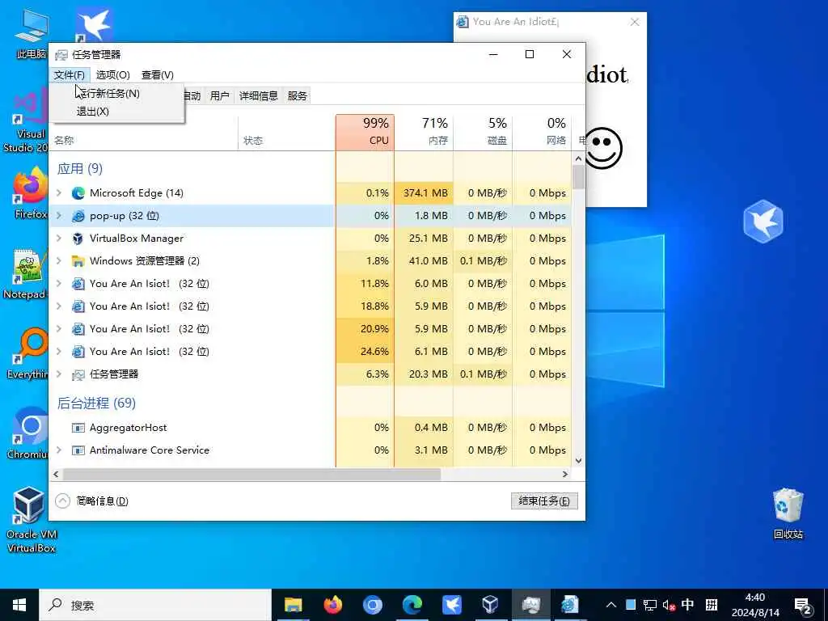Sort by the 网络 column header
Viewport: 828px width, 621px height.
click(542, 132)
